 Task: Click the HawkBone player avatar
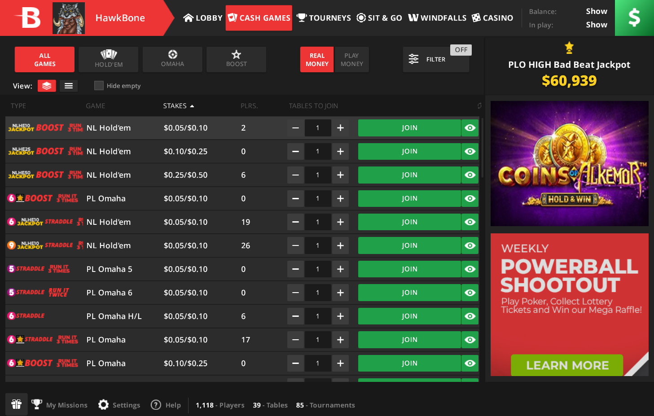(69, 18)
